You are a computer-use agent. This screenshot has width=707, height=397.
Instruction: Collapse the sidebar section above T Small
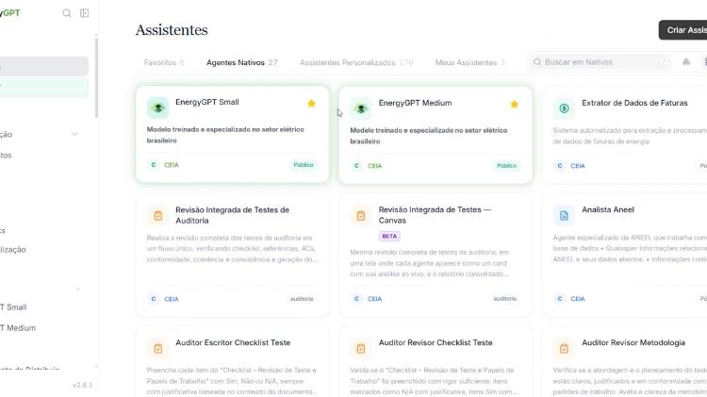pyautogui.click(x=77, y=289)
